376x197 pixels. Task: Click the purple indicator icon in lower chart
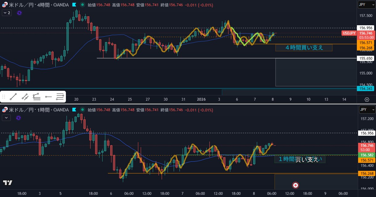coord(18,118)
